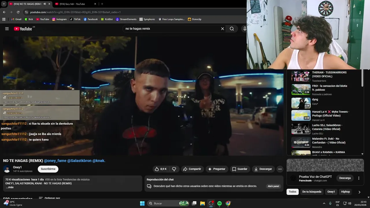The height and width of the screenshot is (208, 370).
Task: Open Oney1 channel avatar
Action: (x=7, y=169)
